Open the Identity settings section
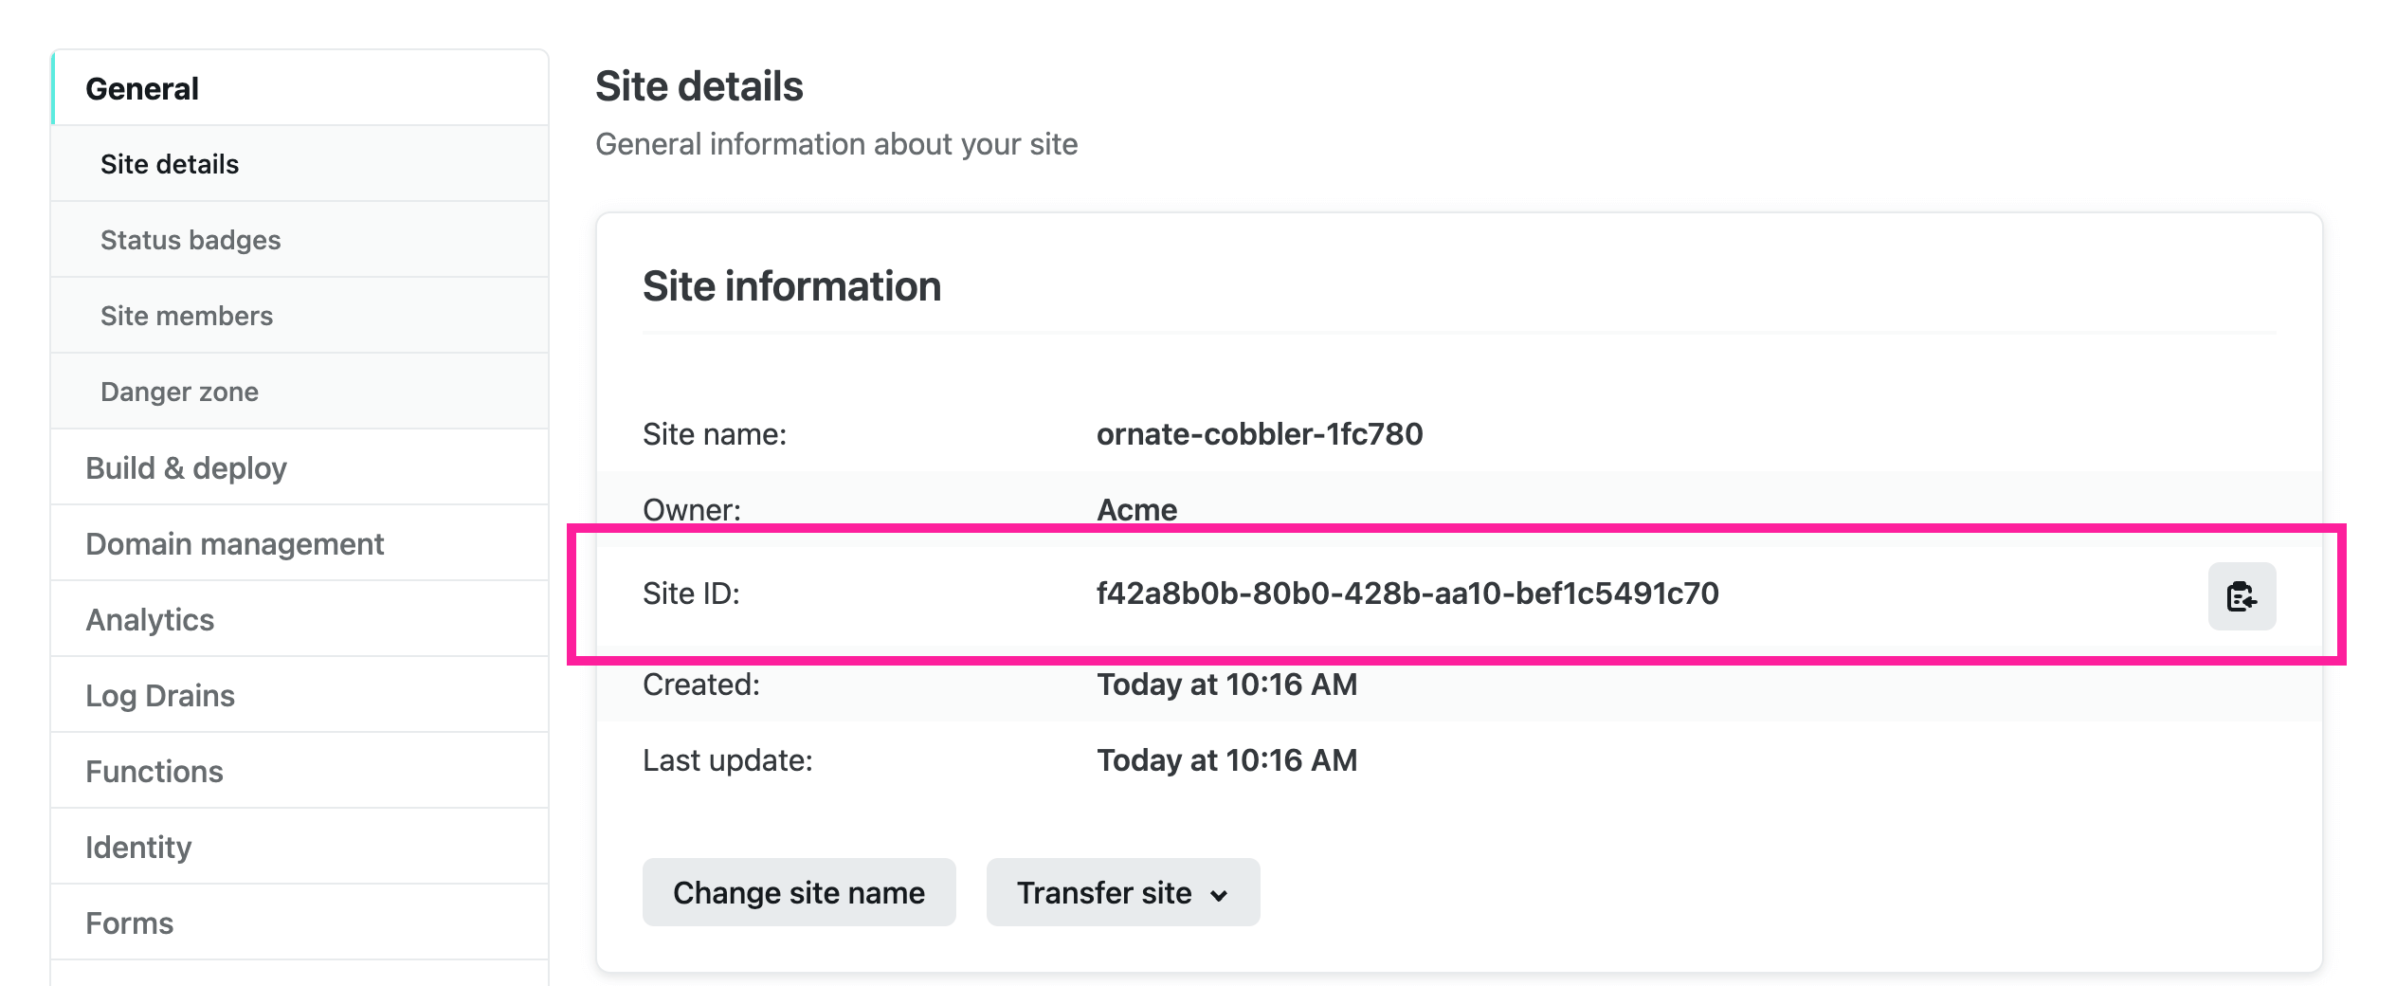Screen dimensions: 2396x986 click(x=138, y=846)
